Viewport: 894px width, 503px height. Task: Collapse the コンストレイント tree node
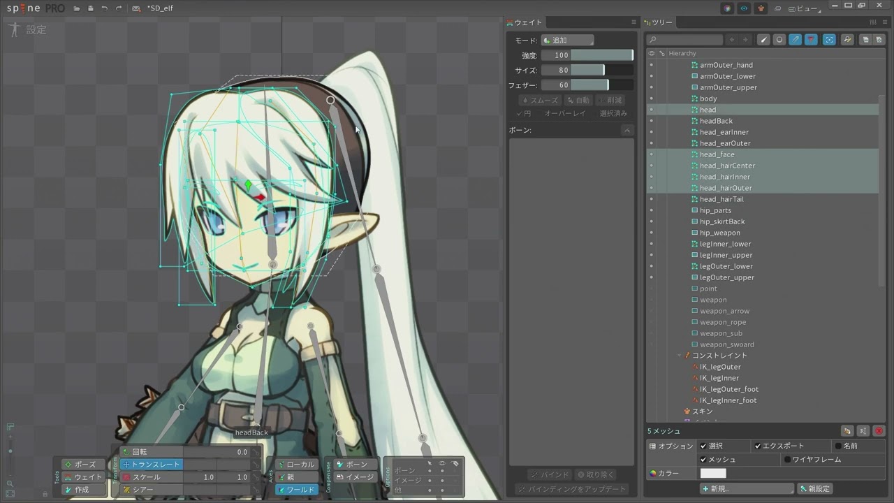pos(680,356)
